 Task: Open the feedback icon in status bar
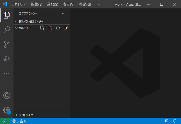[x=166, y=121]
